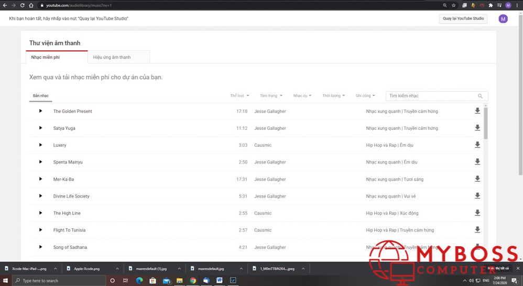523x286 pixels.
Task: Click the Bản nhạc header link
Action: pyautogui.click(x=41, y=96)
